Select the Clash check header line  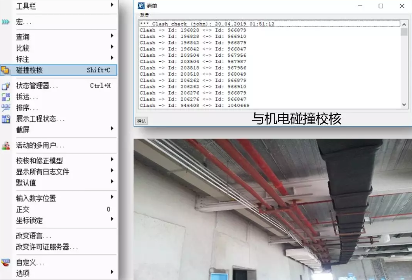269,24
